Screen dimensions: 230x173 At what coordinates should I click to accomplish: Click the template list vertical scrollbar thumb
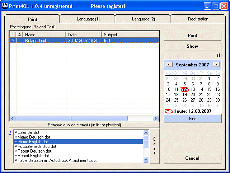(146, 142)
